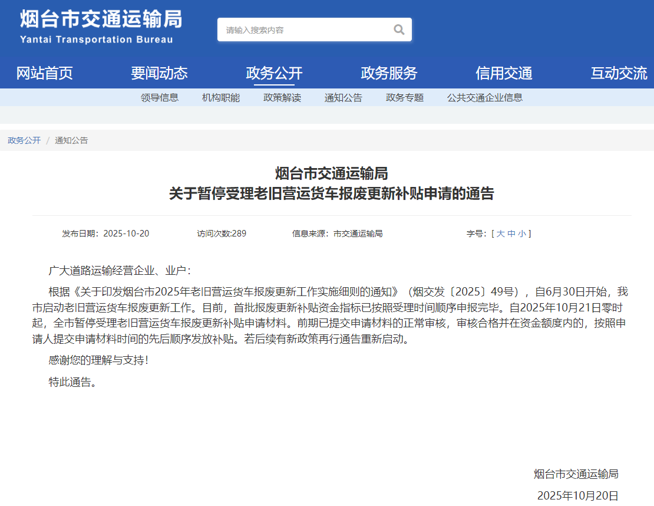
Task: Select 领导信息 from the submenu
Action: click(x=160, y=97)
